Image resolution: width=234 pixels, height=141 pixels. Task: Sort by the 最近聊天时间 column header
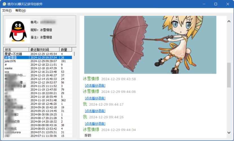coord(44,50)
